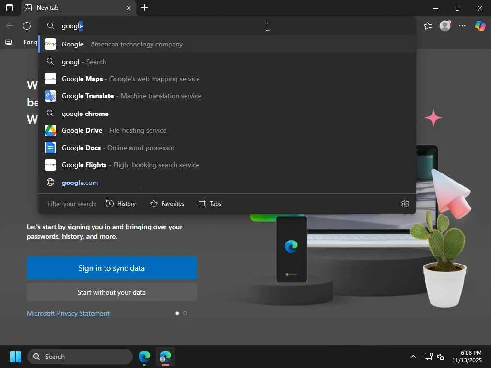
Task: Open the first Edge taskbar icon
Action: point(144,356)
